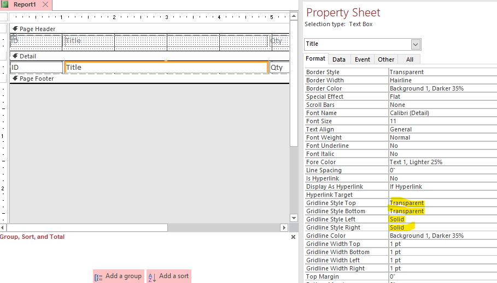Open the Title object selector dropdown
The height and width of the screenshot is (283, 497).
pyautogui.click(x=416, y=44)
